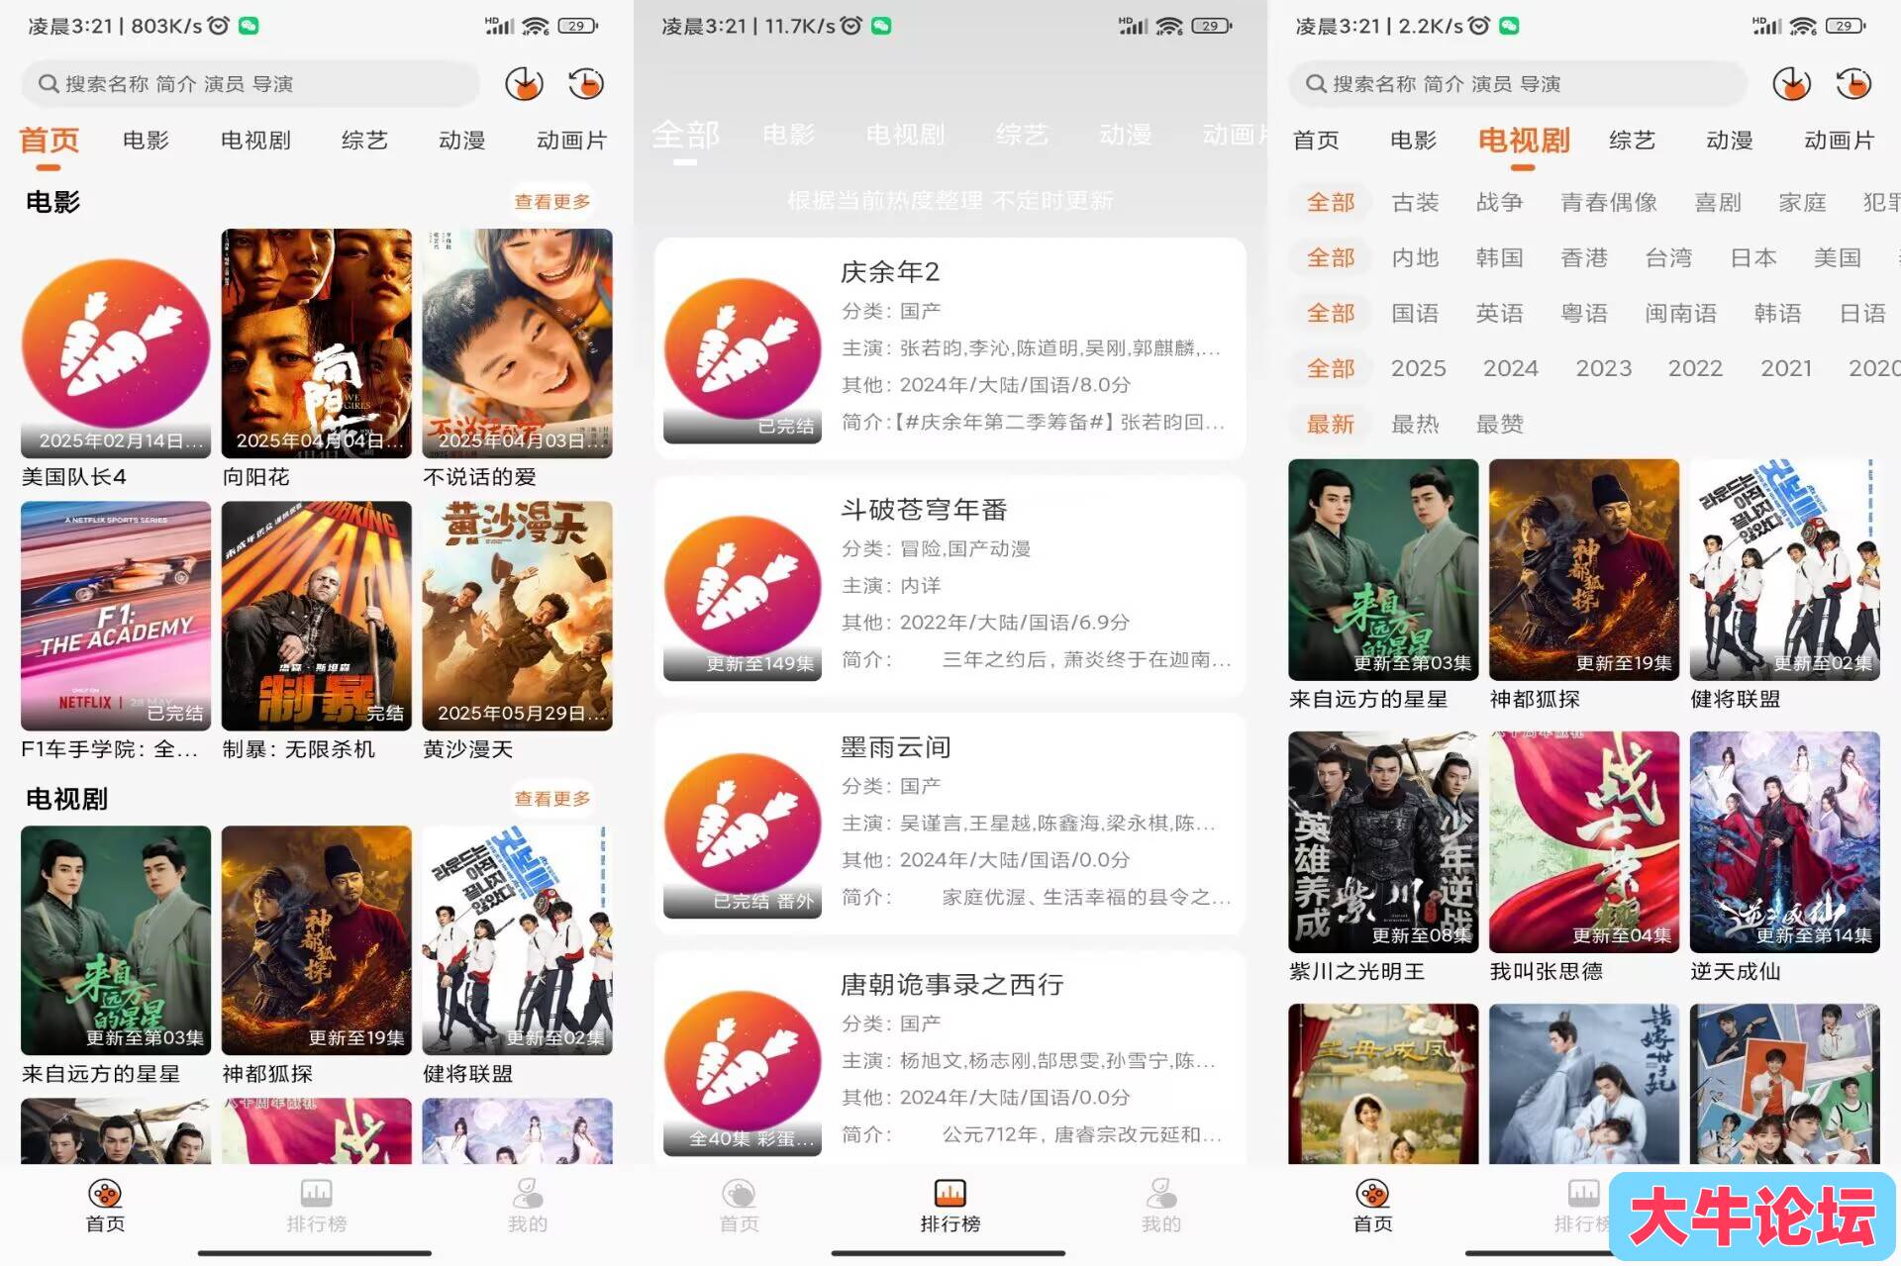Open 我叫张思德 poster in right screen
Image resolution: width=1901 pixels, height=1266 pixels.
[x=1584, y=842]
